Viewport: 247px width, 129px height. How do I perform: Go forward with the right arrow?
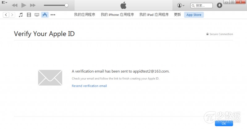tap(12, 15)
